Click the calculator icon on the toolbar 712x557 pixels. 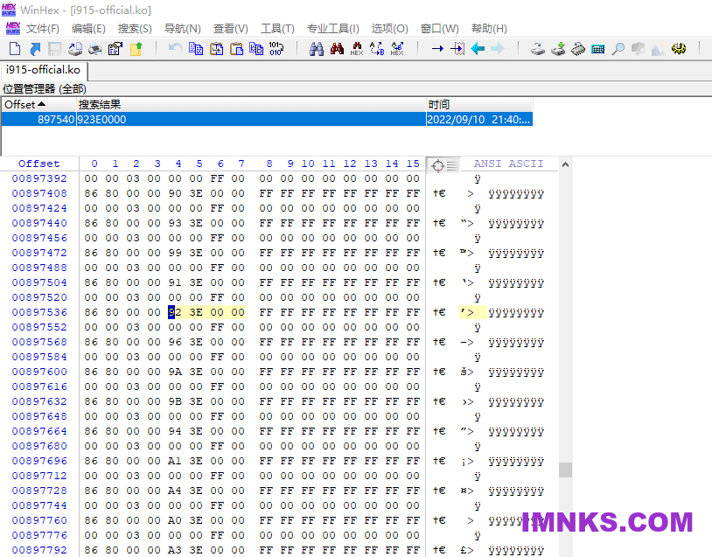599,49
